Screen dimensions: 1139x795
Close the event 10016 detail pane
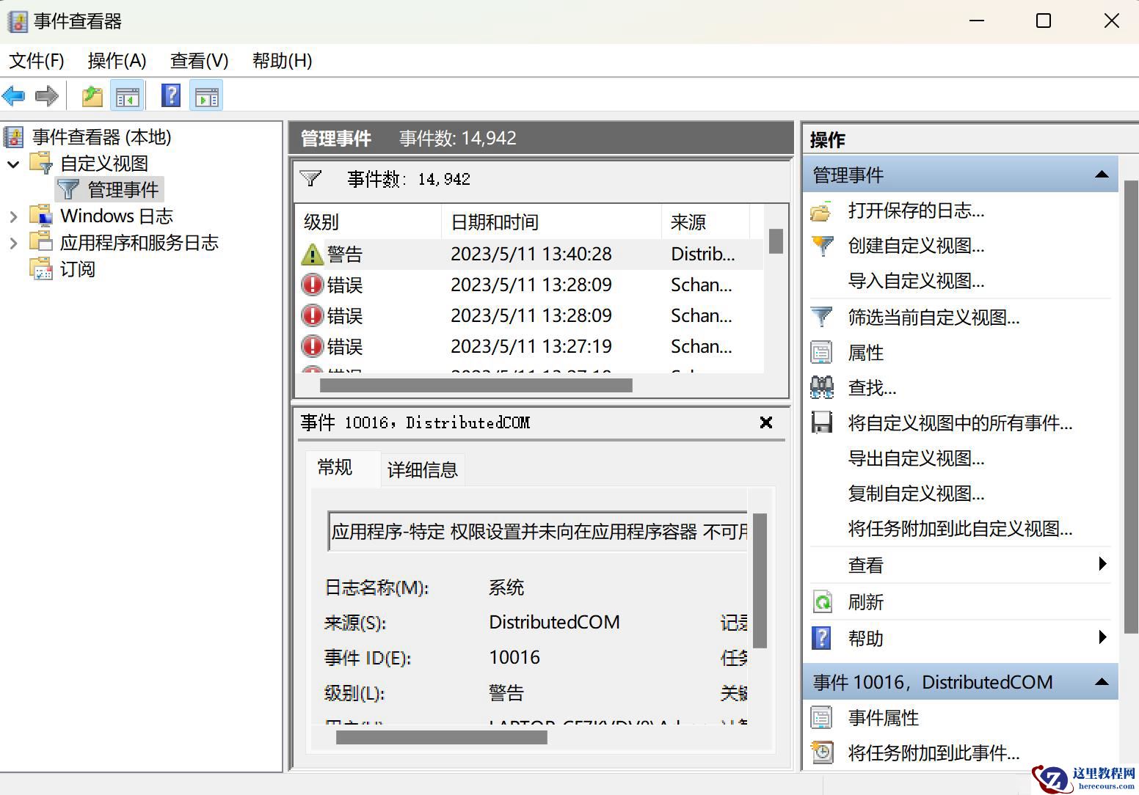click(765, 422)
